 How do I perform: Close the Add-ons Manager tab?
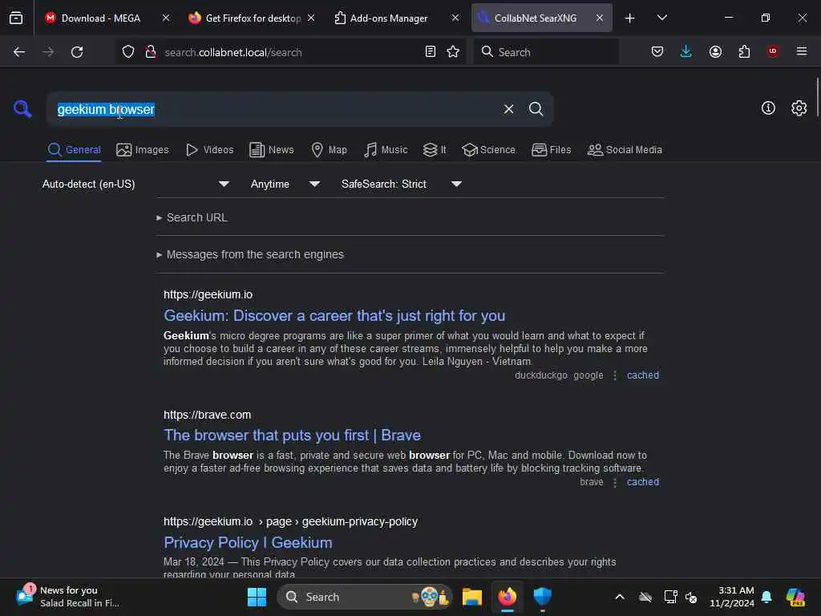point(455,18)
